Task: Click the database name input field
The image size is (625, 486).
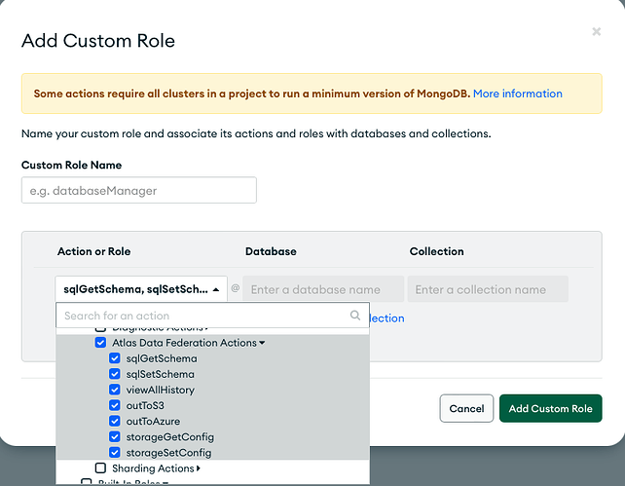Action: (x=323, y=289)
